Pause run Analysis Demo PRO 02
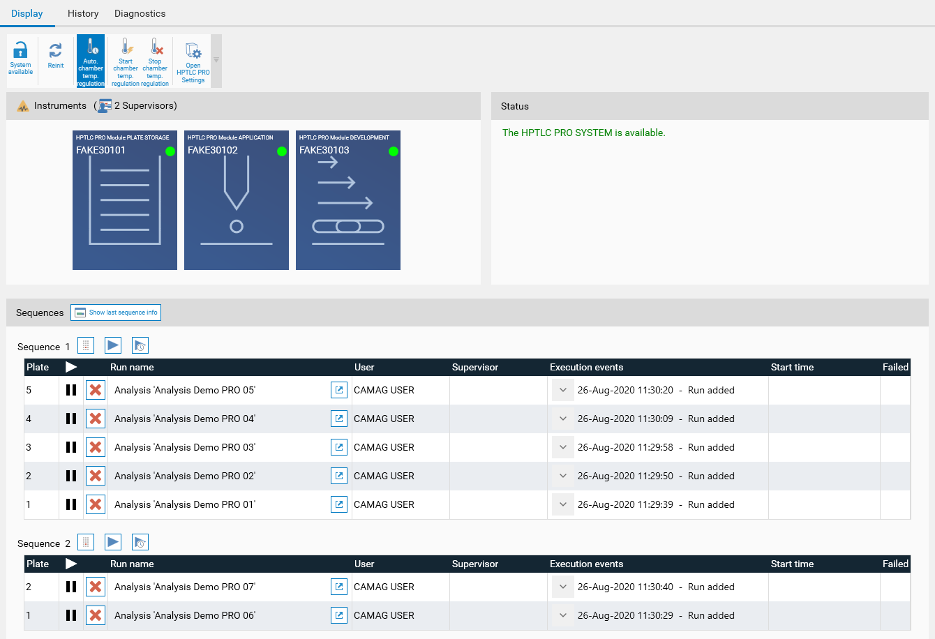The image size is (935, 639). pos(71,476)
